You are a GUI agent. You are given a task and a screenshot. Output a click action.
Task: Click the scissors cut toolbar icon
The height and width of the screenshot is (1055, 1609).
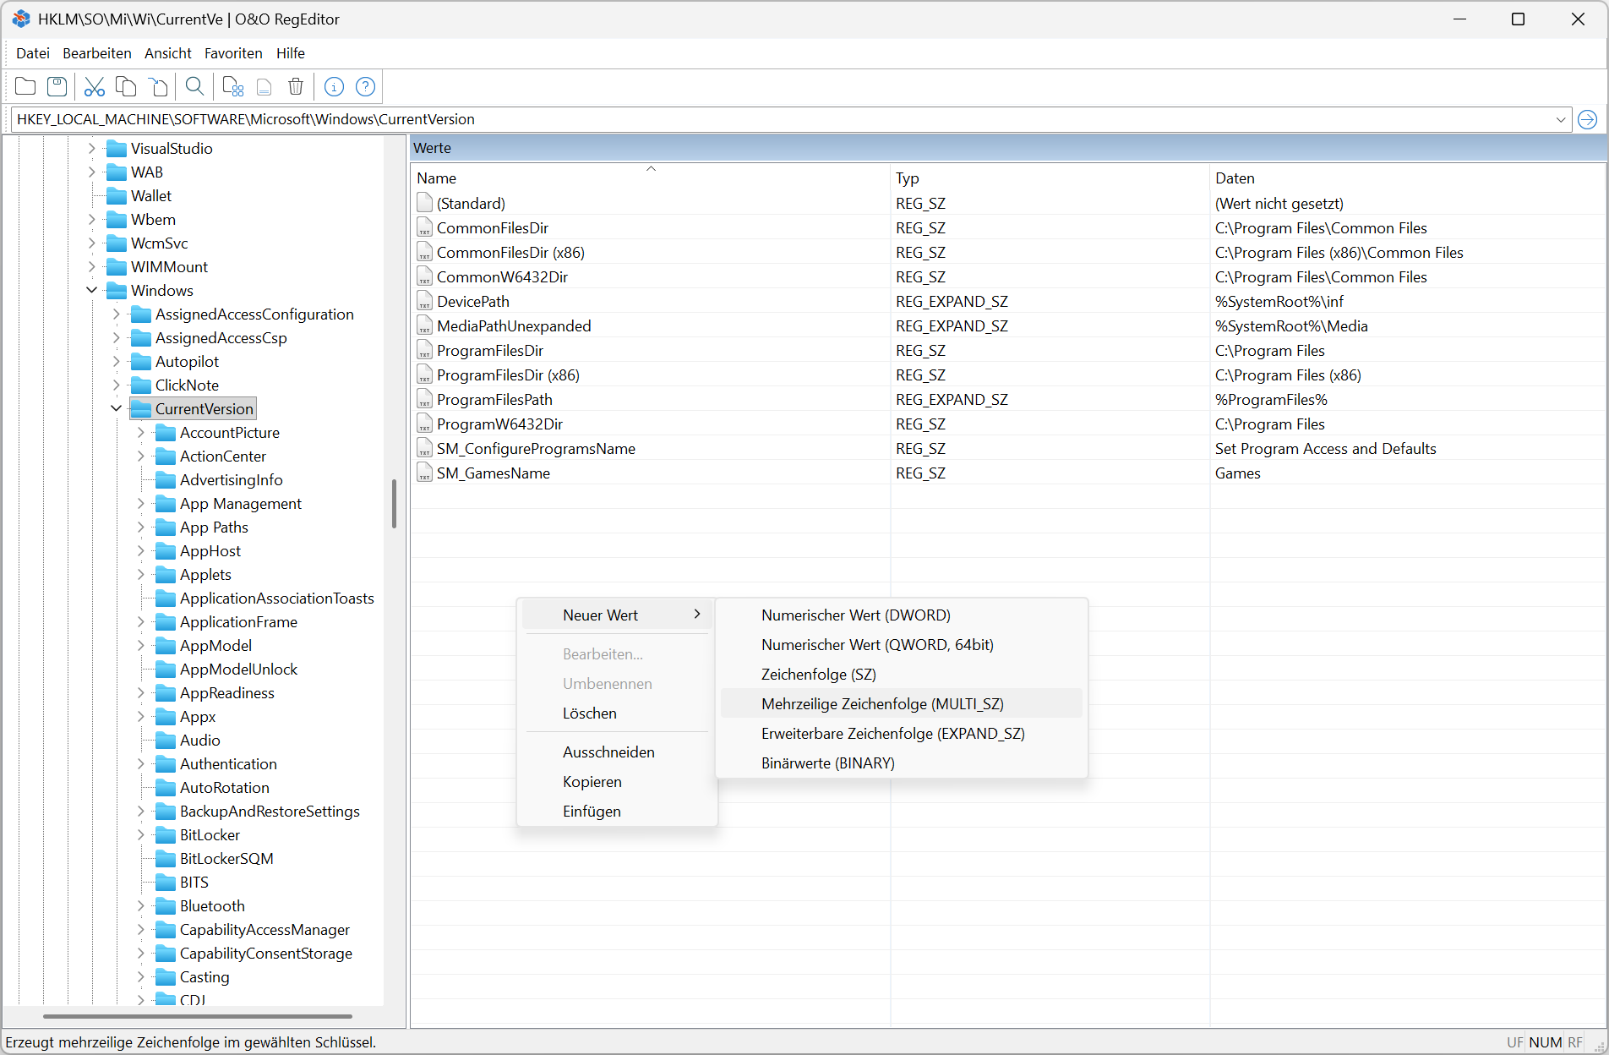[95, 86]
